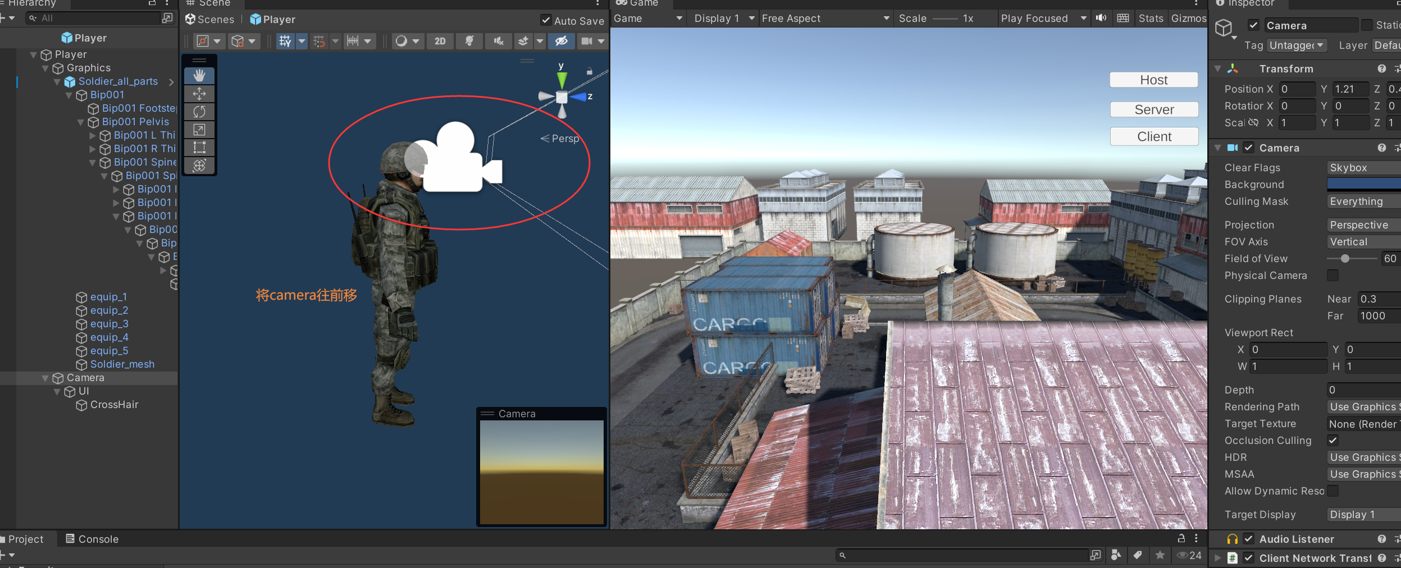Toggle 2D view mode in Scene
This screenshot has width=1401, height=568.
tap(440, 41)
